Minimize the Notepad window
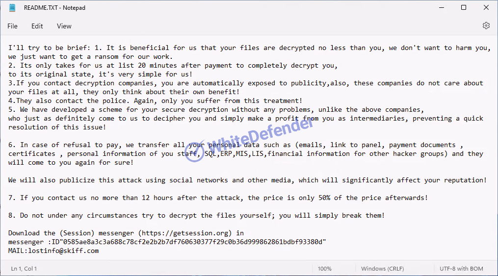This screenshot has height=276, width=498. pyautogui.click(x=442, y=8)
